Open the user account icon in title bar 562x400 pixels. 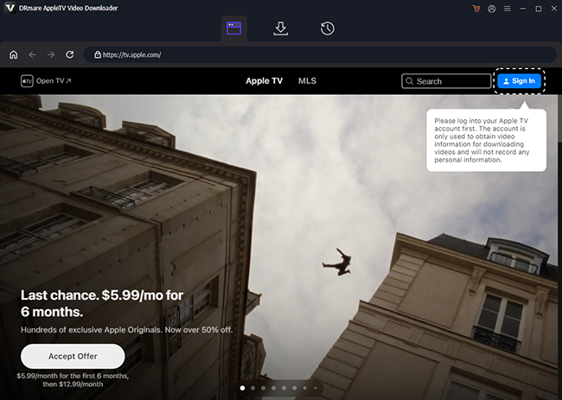pos(492,9)
